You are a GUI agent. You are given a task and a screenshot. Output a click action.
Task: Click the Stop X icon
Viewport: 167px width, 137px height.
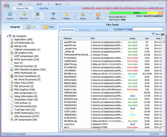click(x=37, y=14)
